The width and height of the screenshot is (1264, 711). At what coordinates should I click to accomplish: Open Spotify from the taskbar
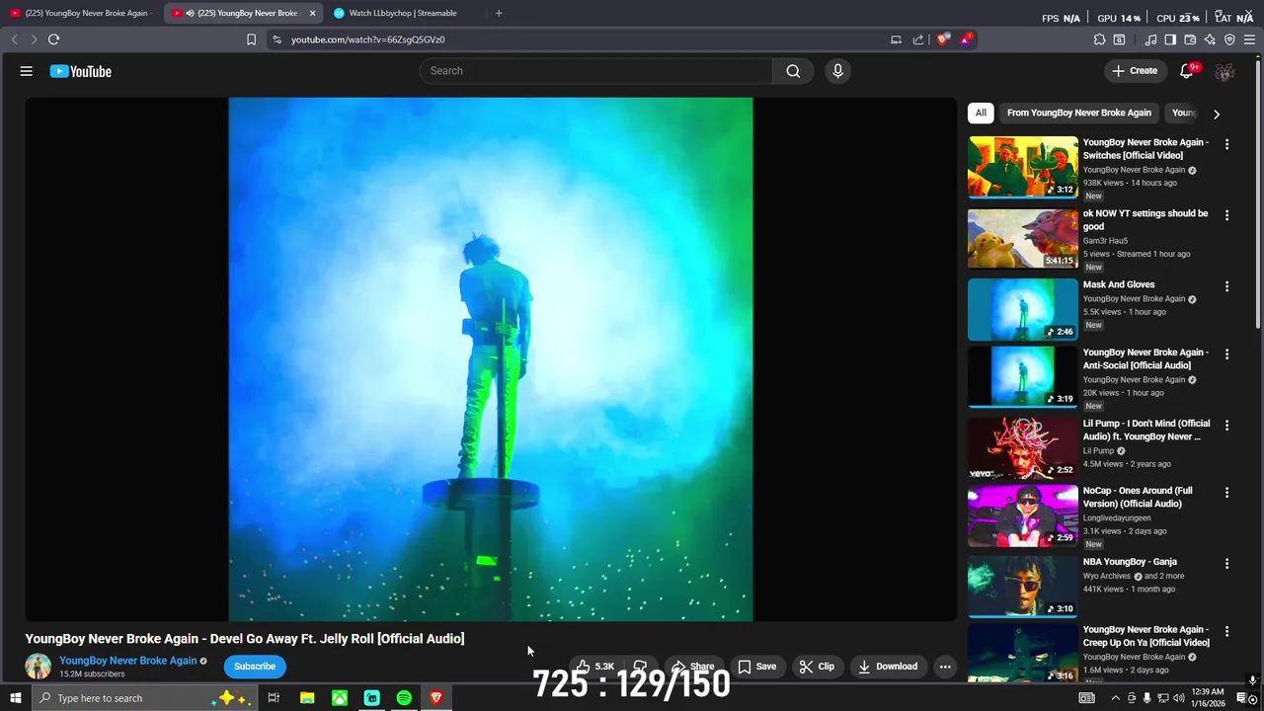(404, 698)
